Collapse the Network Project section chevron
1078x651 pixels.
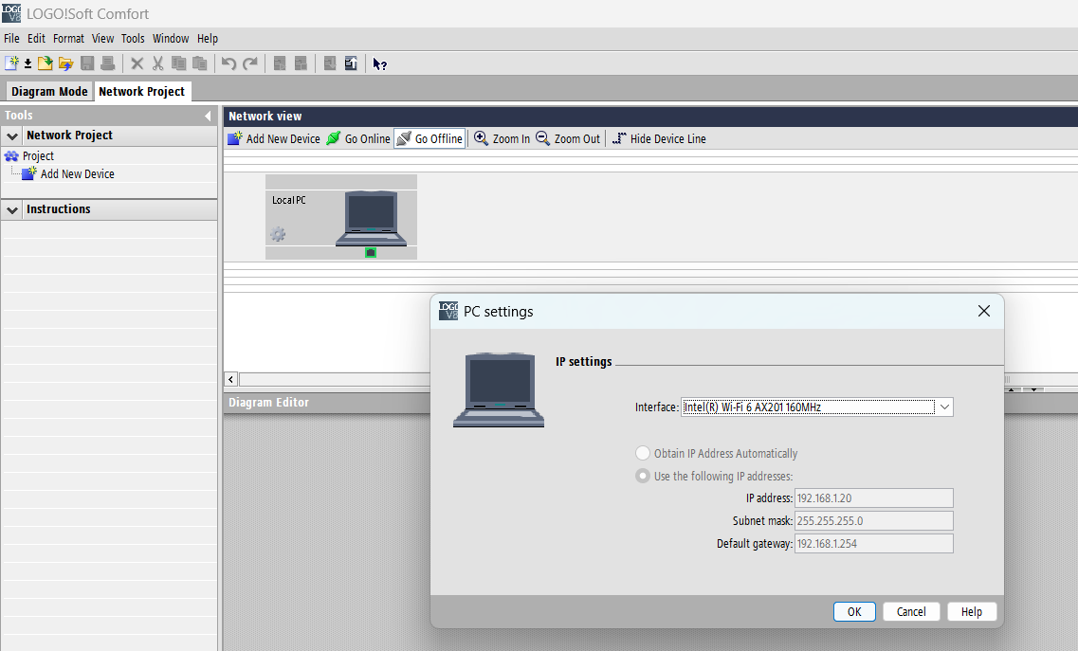pos(12,136)
